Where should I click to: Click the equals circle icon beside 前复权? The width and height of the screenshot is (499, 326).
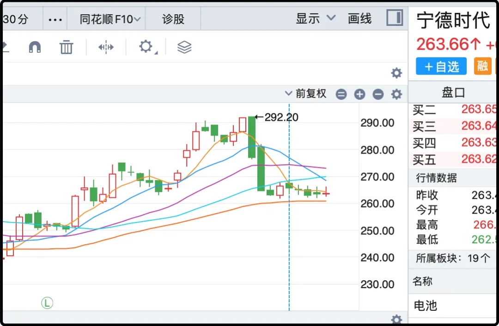pyautogui.click(x=341, y=94)
